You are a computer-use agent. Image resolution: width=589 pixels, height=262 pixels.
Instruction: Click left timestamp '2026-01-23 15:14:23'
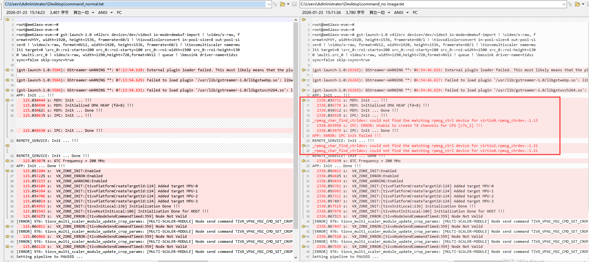[26, 13]
